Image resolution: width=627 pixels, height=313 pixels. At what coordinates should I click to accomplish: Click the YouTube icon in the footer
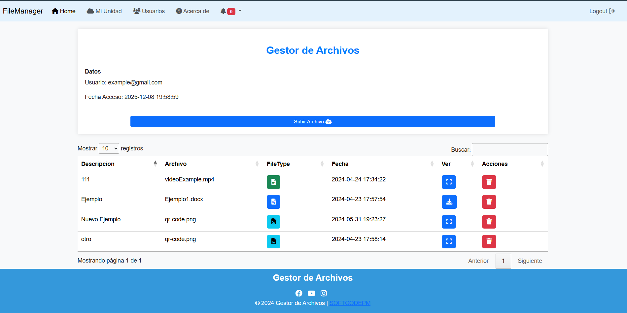click(311, 293)
